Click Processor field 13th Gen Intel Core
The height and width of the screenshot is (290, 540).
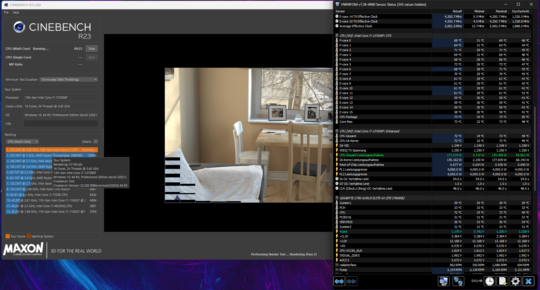(61, 98)
